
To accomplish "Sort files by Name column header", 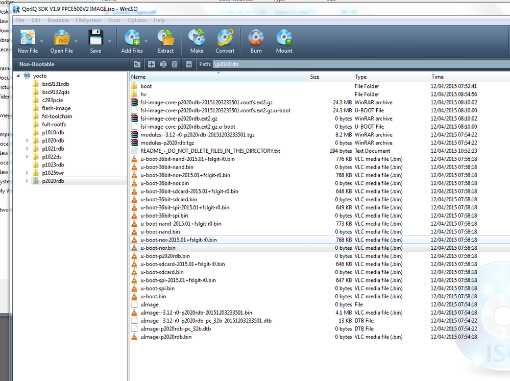I will (x=218, y=77).
